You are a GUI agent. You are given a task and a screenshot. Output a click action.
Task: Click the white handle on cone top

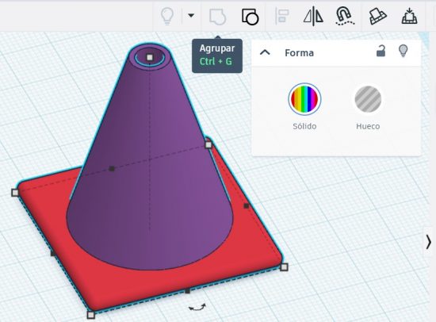click(x=150, y=57)
